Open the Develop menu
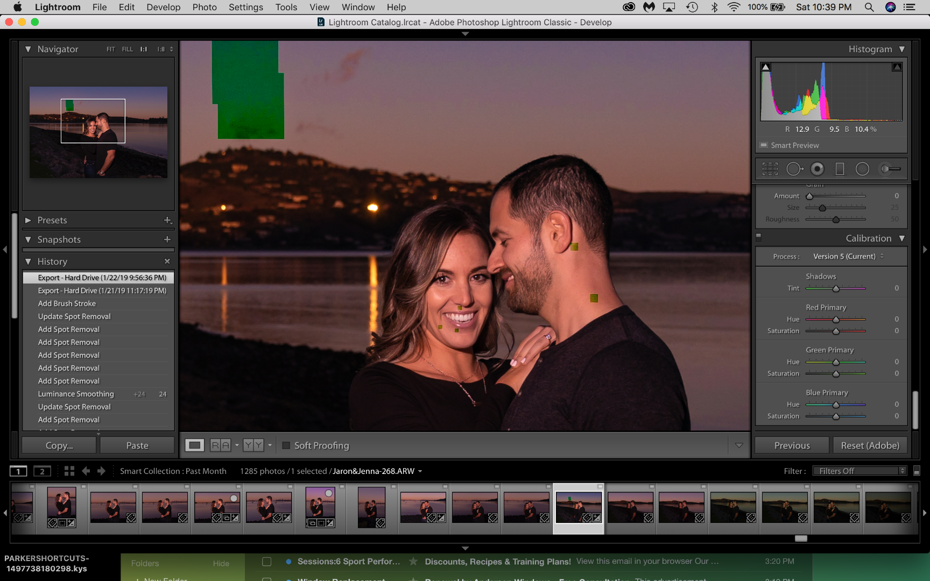 (x=164, y=7)
